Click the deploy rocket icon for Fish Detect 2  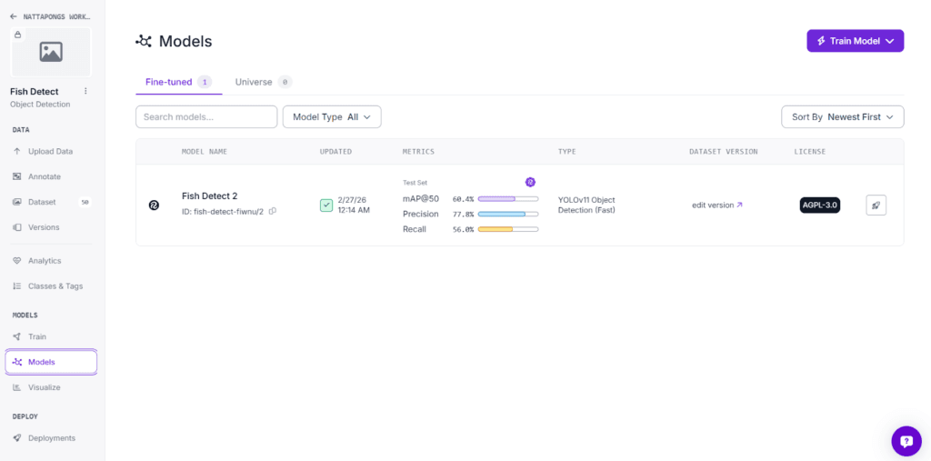(876, 205)
